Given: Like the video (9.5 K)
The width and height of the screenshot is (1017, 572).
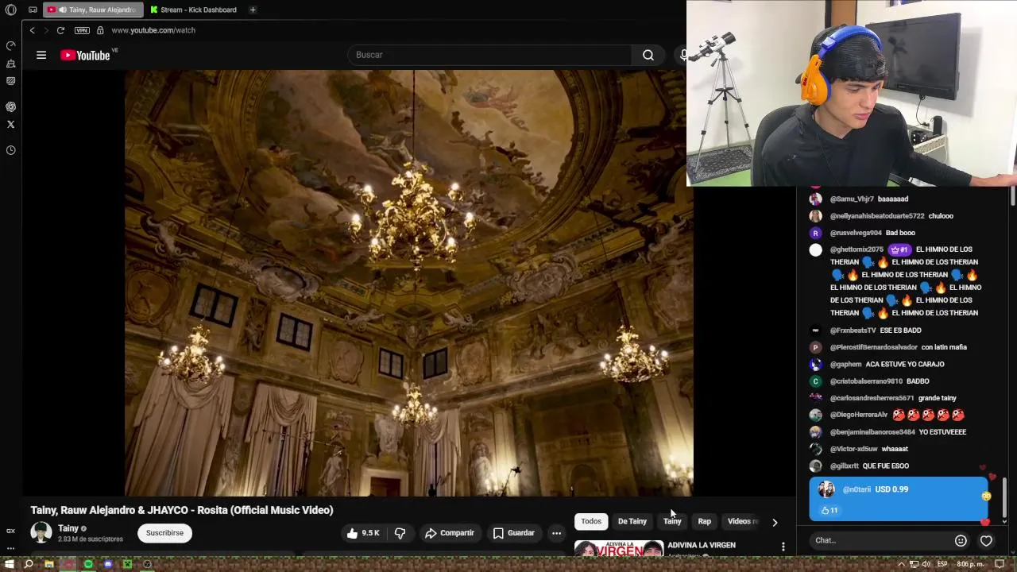Looking at the screenshot, I should coord(363,533).
